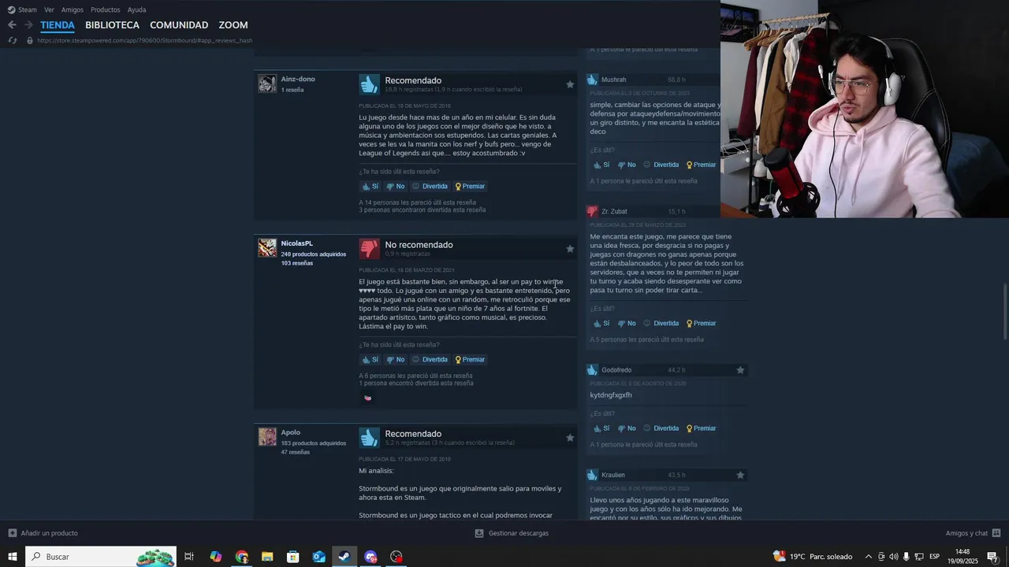
Task: Open the ZOOM profile tab
Action: pos(233,25)
